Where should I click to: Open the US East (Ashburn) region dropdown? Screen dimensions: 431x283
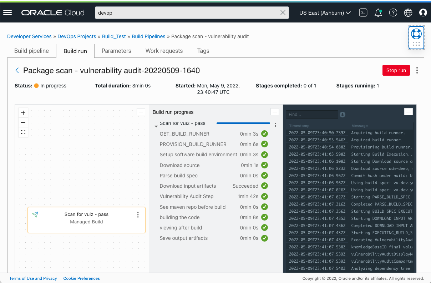pyautogui.click(x=324, y=12)
